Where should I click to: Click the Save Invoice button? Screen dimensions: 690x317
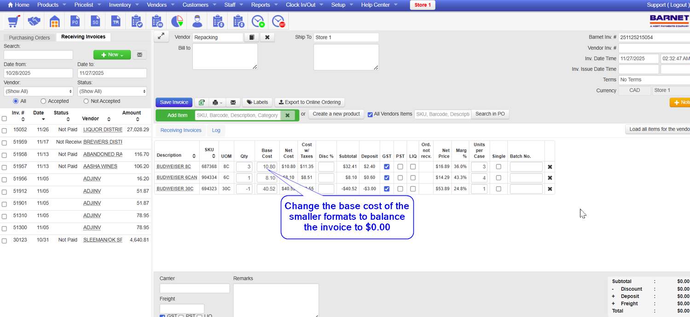174,102
